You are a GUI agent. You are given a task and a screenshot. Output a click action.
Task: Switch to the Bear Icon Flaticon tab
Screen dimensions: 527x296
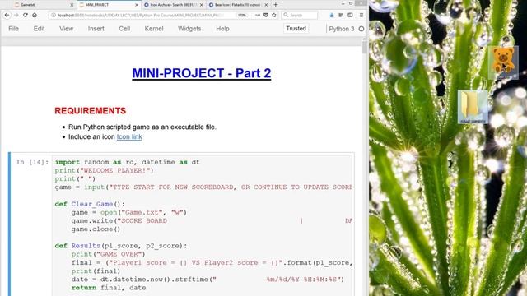coord(238,5)
